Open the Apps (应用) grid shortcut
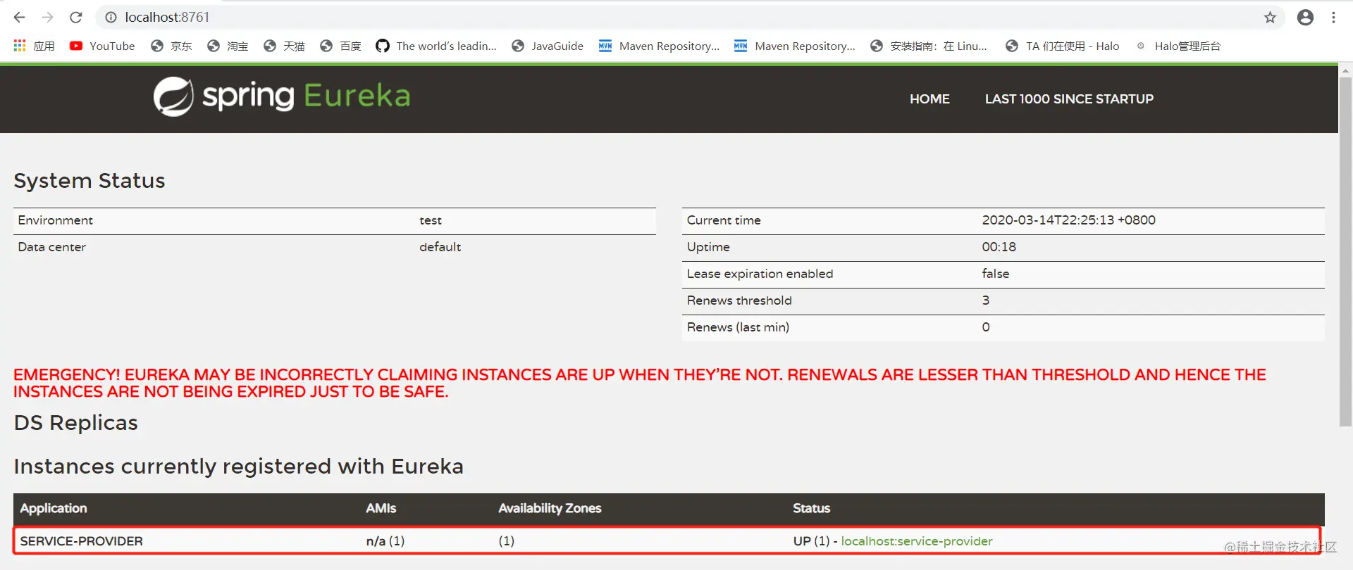The width and height of the screenshot is (1353, 570). point(34,46)
